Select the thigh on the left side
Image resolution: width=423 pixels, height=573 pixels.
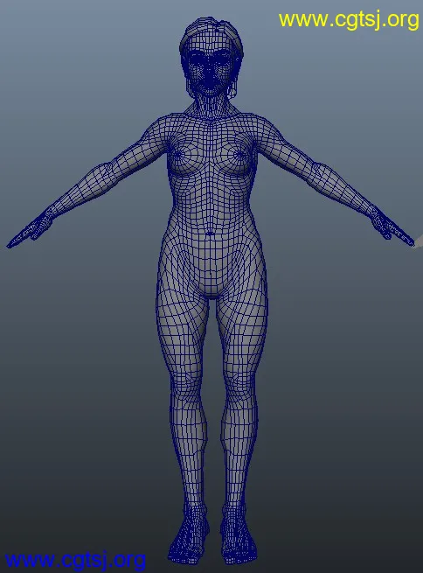pos(183,329)
